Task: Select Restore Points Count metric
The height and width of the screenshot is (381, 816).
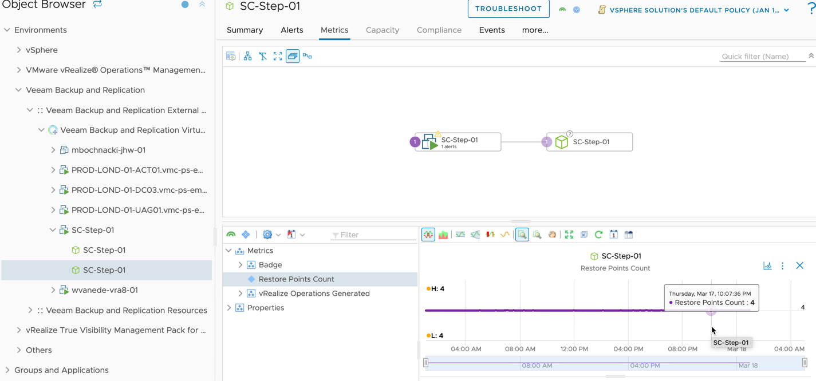Action: click(320, 279)
